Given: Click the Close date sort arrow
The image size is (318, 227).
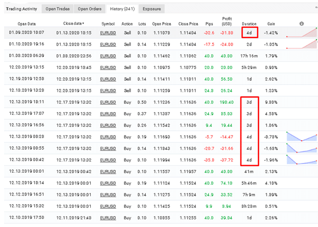Looking at the screenshot, I should point(84,23).
